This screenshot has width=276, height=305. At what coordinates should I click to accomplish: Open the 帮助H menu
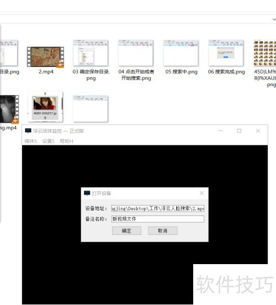pos(66,141)
